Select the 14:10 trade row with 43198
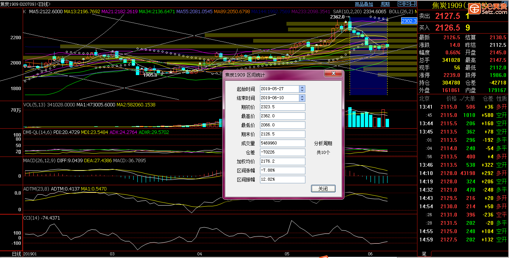Viewport: 509px width, 258px height. 463,173
